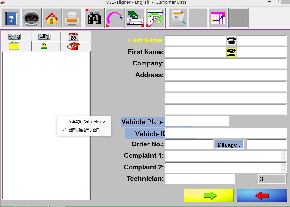The image size is (290, 207).
Task: Click the Last Name input field
Action: [195, 41]
